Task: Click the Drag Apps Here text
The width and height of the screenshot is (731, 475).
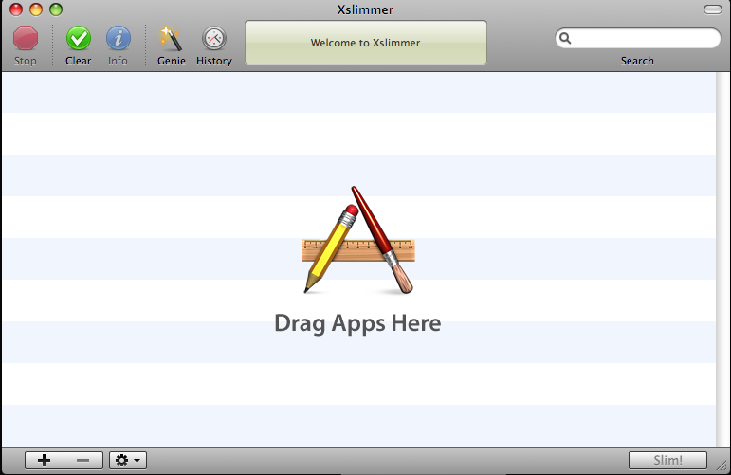Action: (357, 323)
